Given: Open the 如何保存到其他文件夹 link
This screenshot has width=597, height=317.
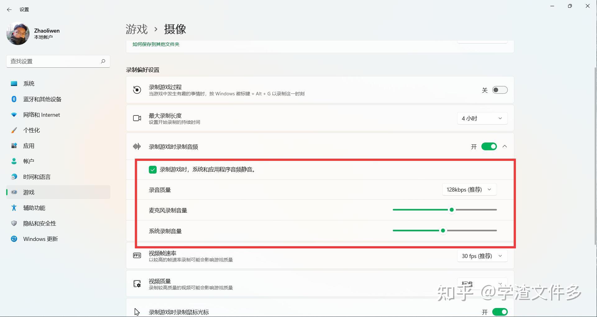Looking at the screenshot, I should (x=155, y=44).
